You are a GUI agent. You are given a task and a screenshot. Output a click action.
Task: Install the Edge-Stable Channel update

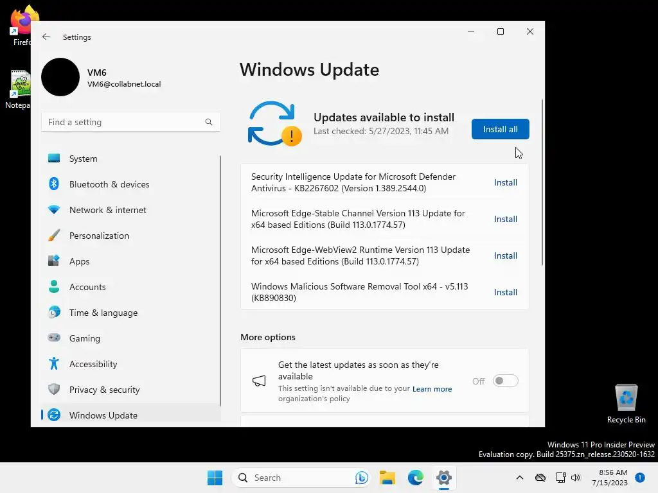505,219
